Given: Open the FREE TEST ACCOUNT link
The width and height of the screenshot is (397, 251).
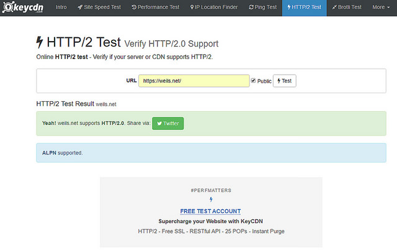Looking at the screenshot, I should pyautogui.click(x=210, y=211).
